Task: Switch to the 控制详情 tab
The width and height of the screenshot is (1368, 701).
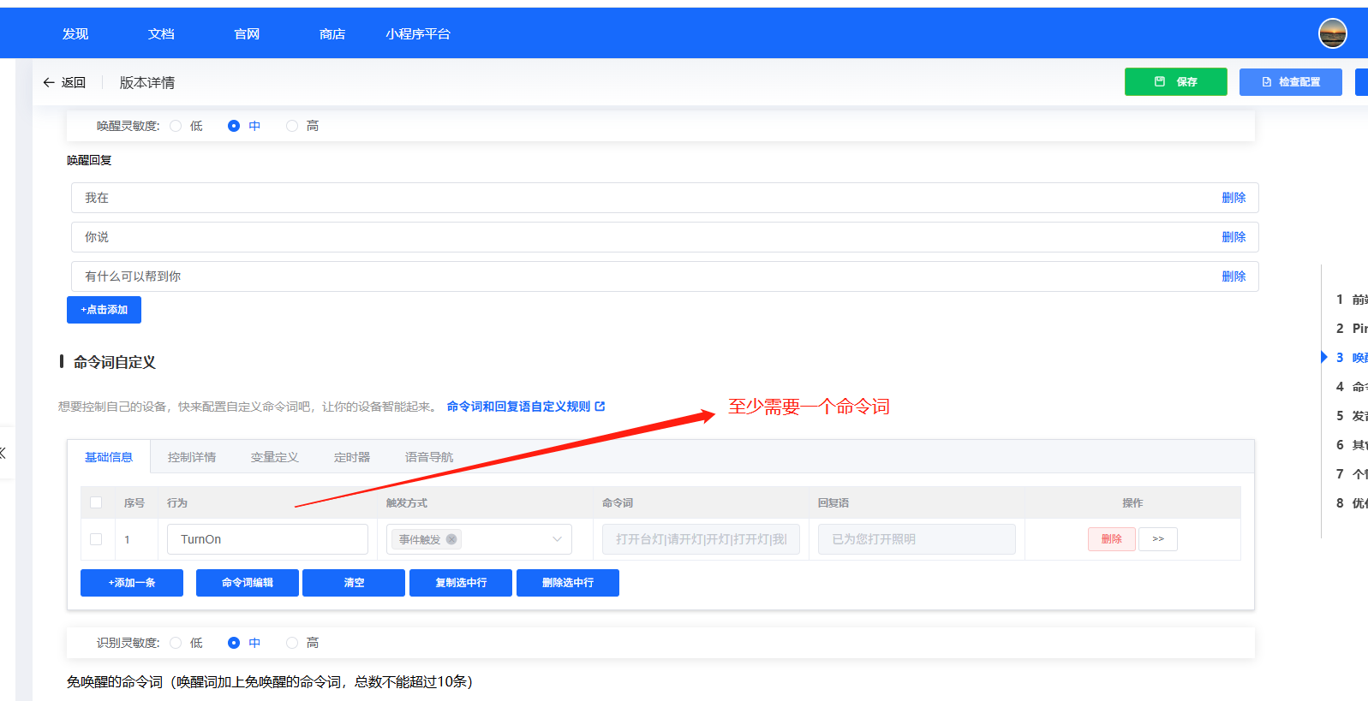Action: (x=192, y=457)
